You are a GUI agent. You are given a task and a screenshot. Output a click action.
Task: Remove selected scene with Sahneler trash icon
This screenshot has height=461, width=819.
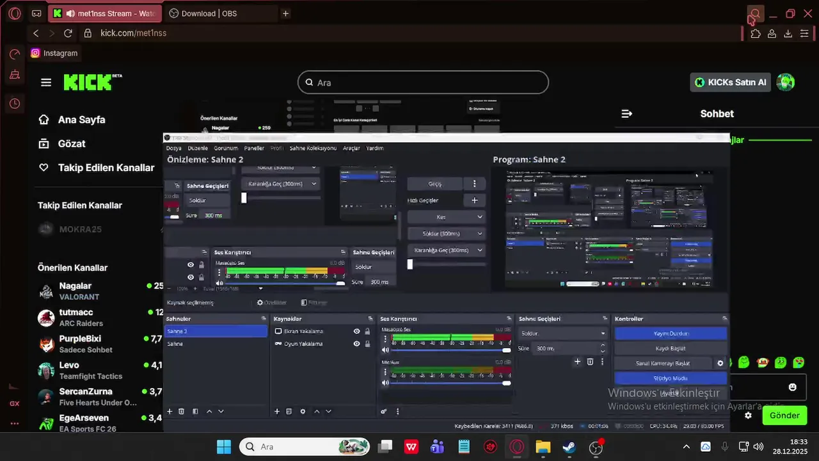[181, 412]
